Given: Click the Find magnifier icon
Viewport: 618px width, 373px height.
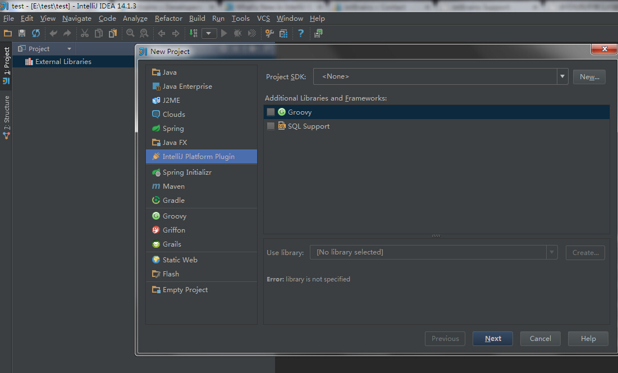Looking at the screenshot, I should coord(130,34).
